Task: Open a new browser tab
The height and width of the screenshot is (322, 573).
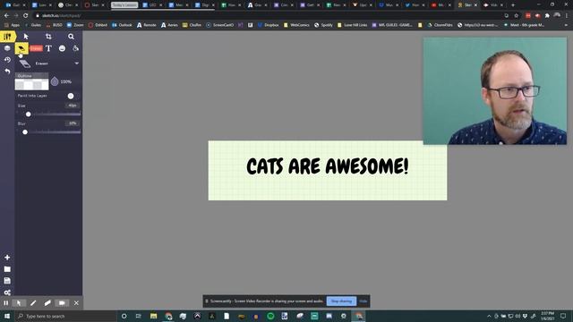Action: [x=513, y=5]
